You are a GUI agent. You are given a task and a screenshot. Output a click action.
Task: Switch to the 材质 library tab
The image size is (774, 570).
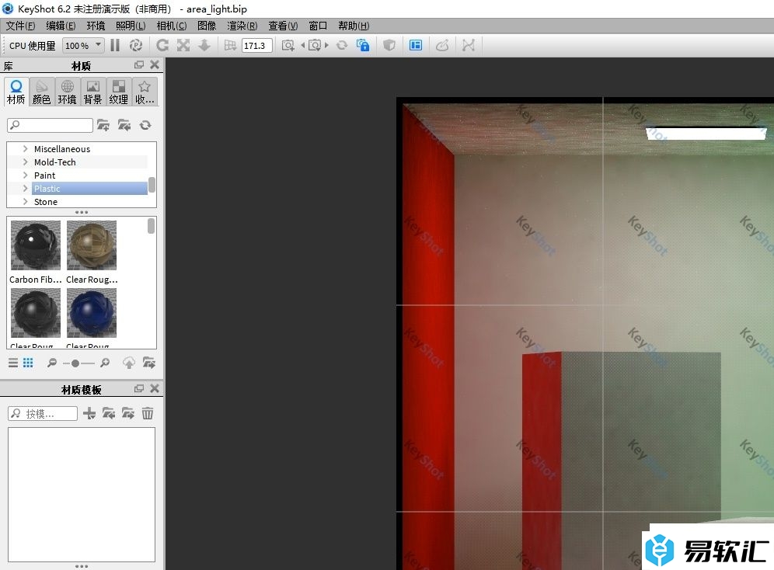point(16,92)
